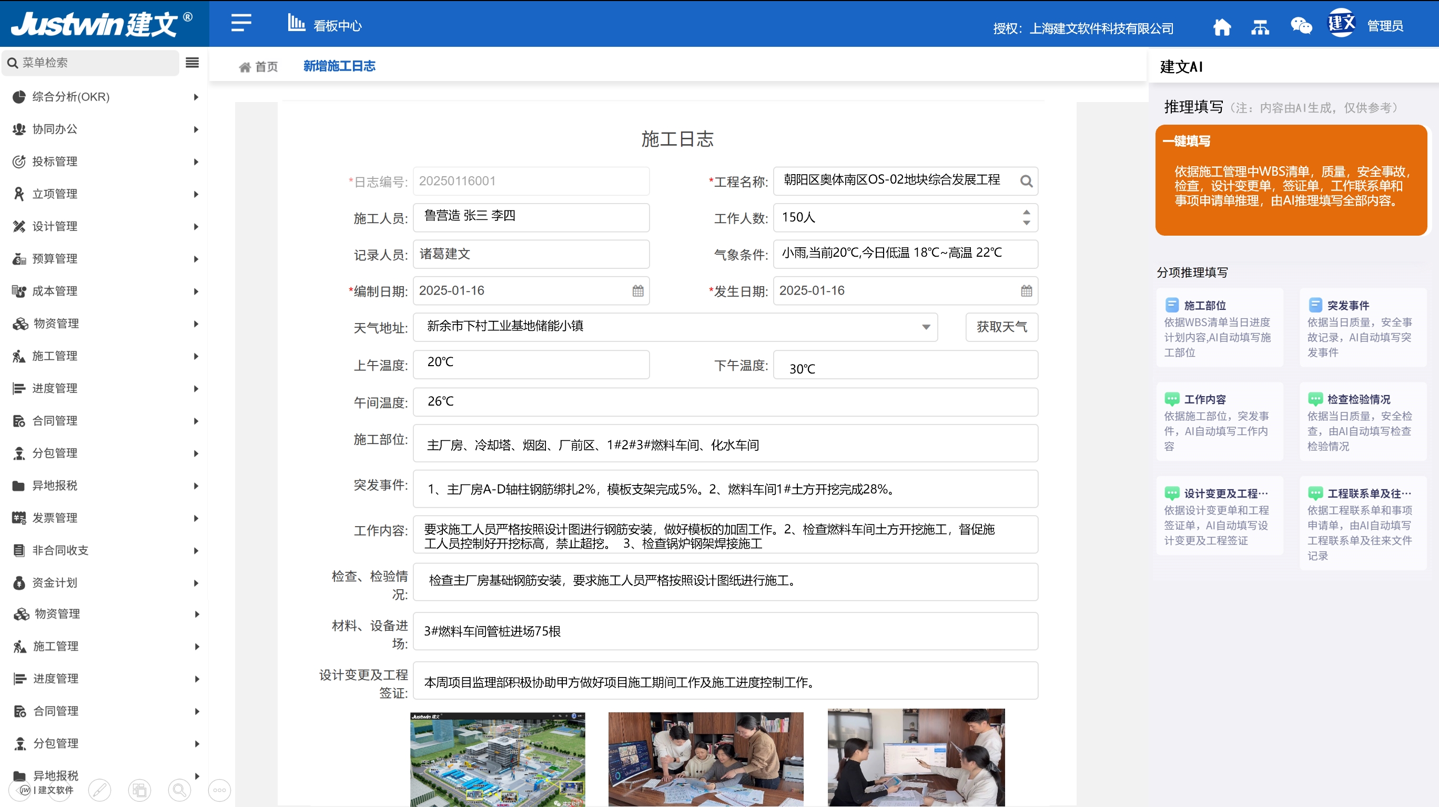Switch to the 新增施工日志 tab
This screenshot has height=807, width=1439.
[x=340, y=66]
